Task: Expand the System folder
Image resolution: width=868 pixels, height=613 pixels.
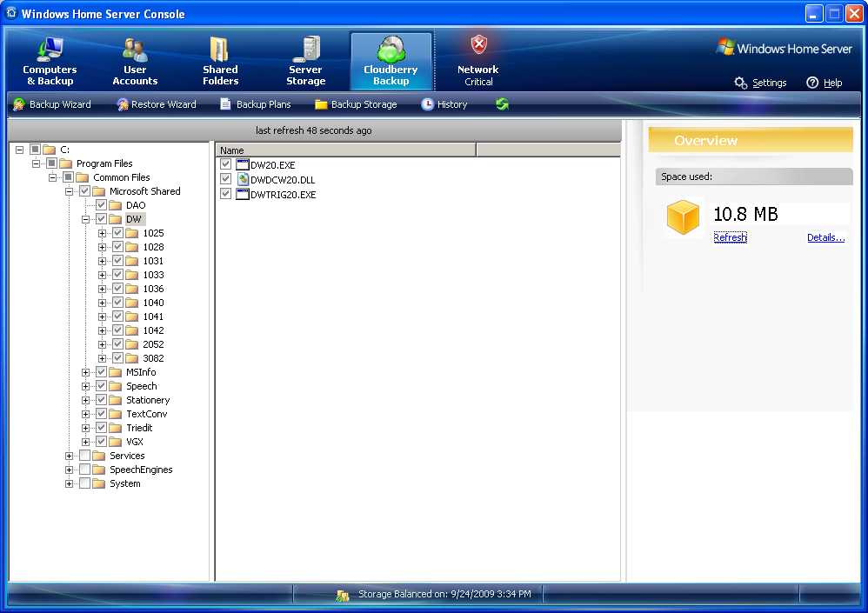Action: coord(70,483)
